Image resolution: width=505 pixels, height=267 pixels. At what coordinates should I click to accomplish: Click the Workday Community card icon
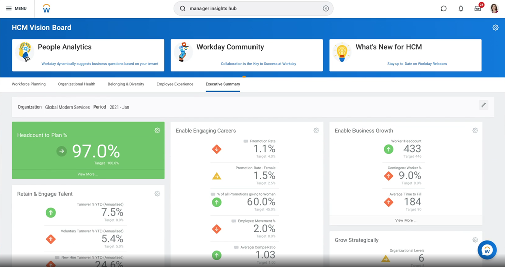(x=184, y=52)
